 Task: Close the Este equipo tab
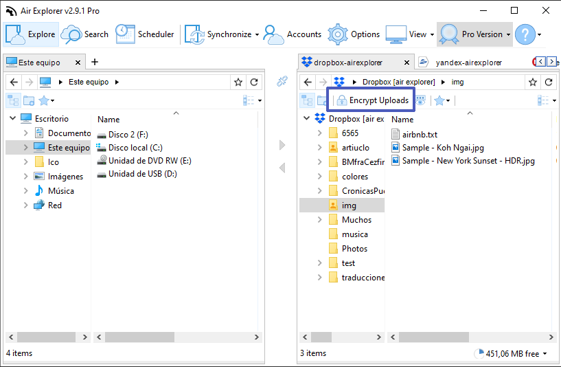[x=78, y=63]
